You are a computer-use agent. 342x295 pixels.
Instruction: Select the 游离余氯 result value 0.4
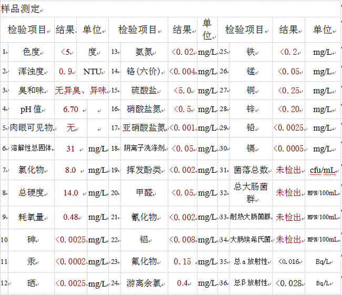(x=183, y=283)
